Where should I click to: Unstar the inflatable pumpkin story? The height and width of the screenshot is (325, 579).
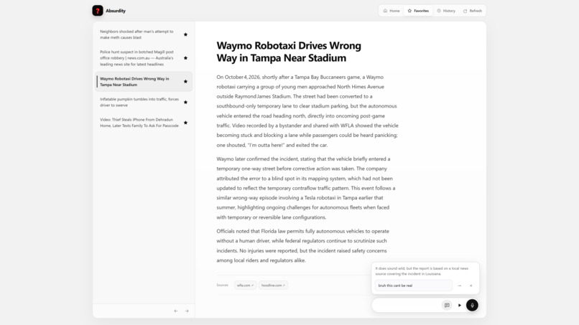(186, 102)
